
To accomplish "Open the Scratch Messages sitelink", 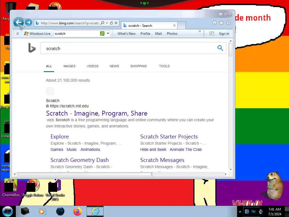I will click(162, 160).
